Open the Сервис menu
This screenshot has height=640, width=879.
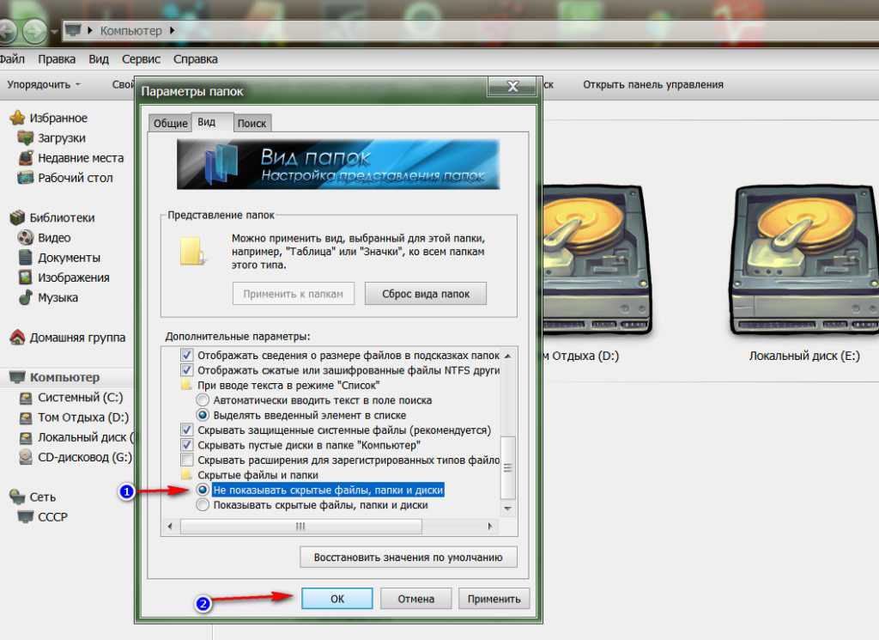click(141, 59)
